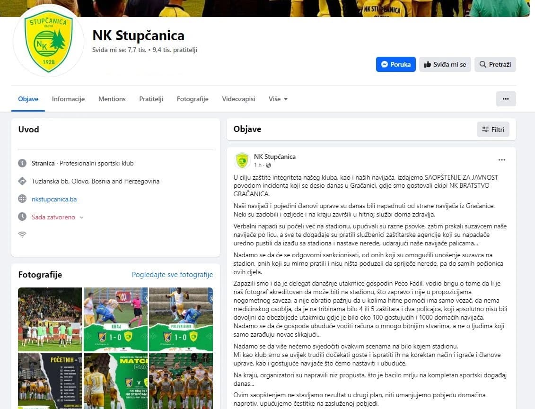This screenshot has height=409, width=535.
Task: Click Pogledajte sve fotografije link
Action: point(172,275)
